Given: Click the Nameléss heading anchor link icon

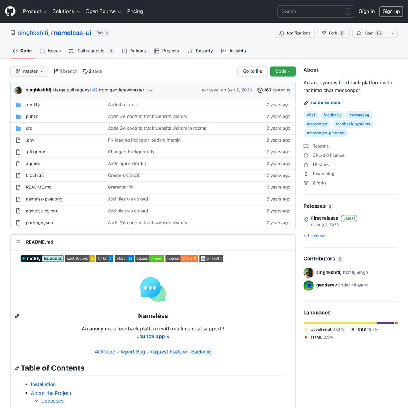Looking at the screenshot, I should (17, 316).
